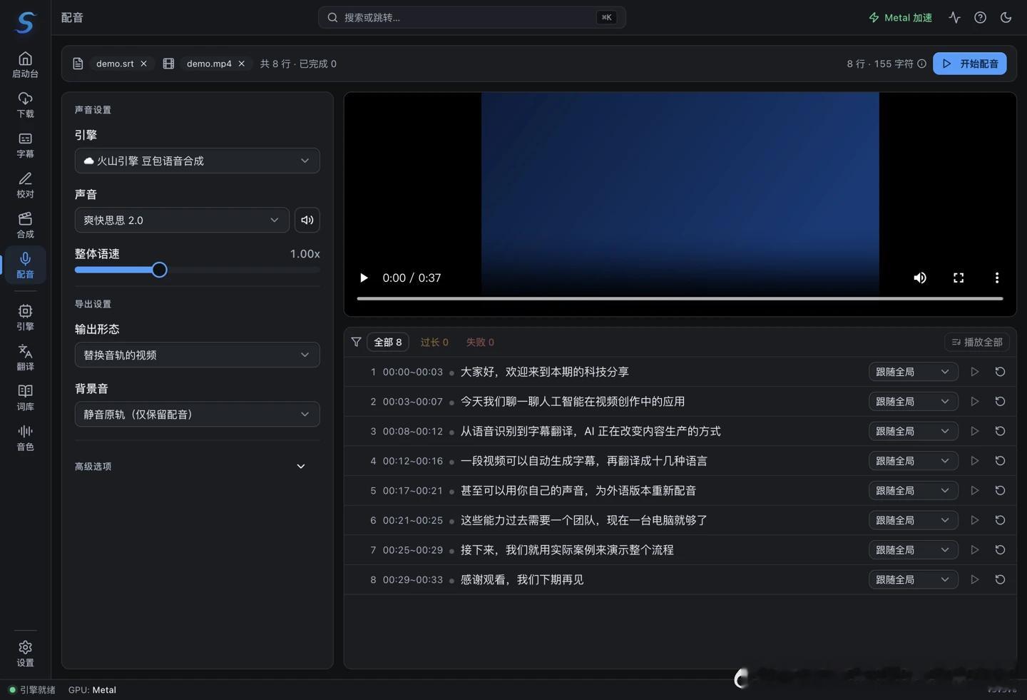Open the 声音 dropdown 爽快思思 2.0

[182, 220]
